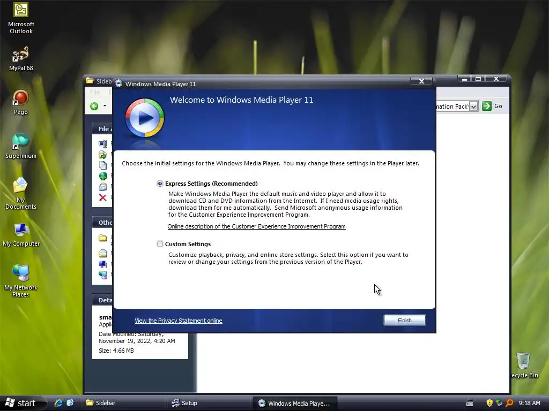549x411 pixels.
Task: Click the green Go arrow button
Action: pos(487,106)
